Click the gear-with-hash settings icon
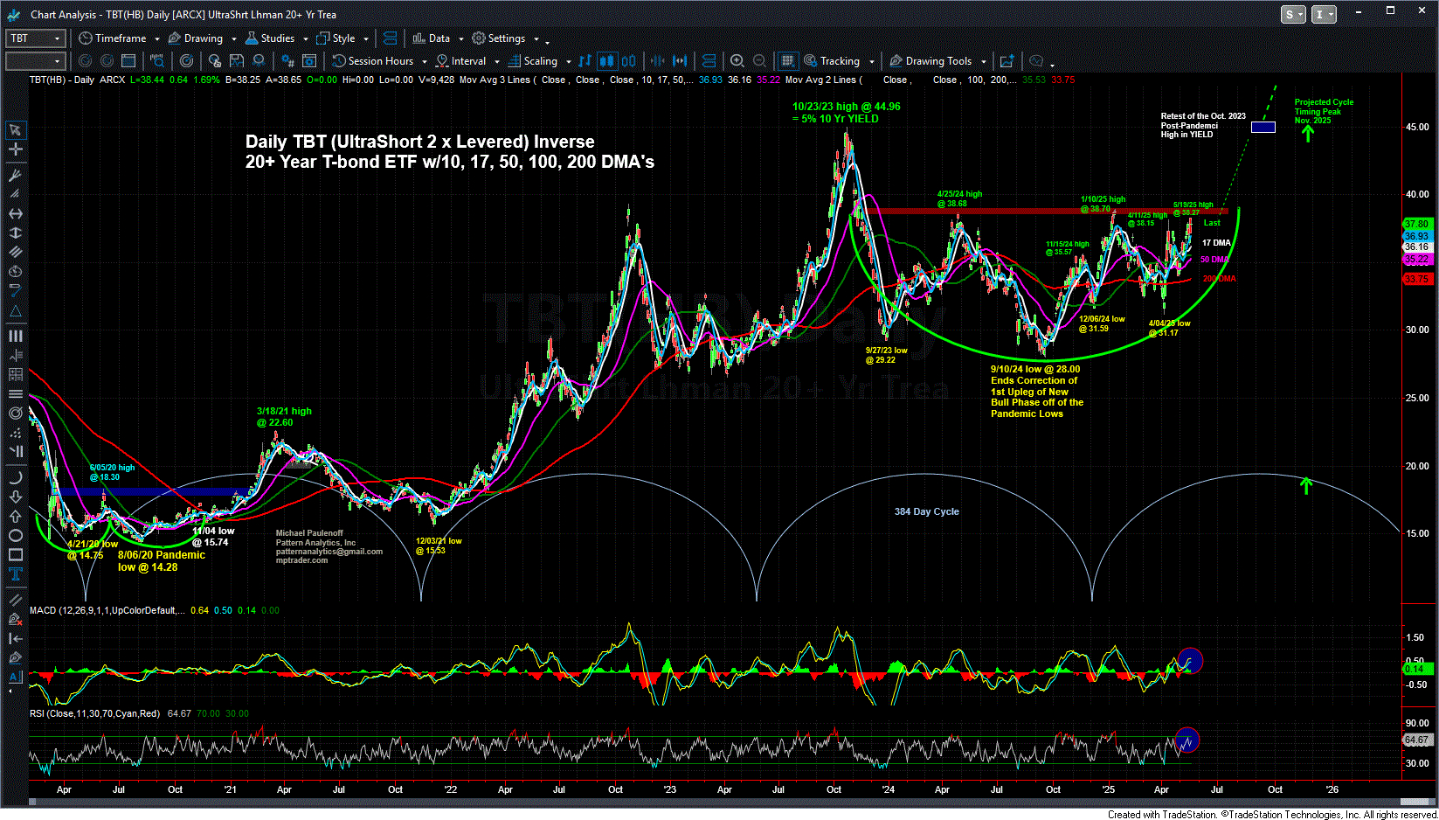Viewport: 1439px width, 820px height. tap(287, 61)
